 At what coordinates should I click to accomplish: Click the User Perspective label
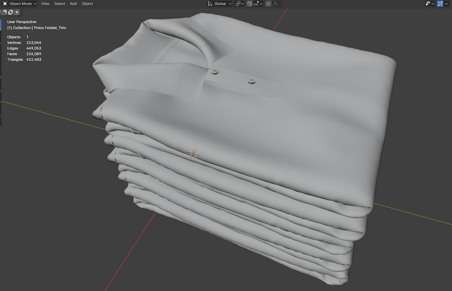pos(22,22)
